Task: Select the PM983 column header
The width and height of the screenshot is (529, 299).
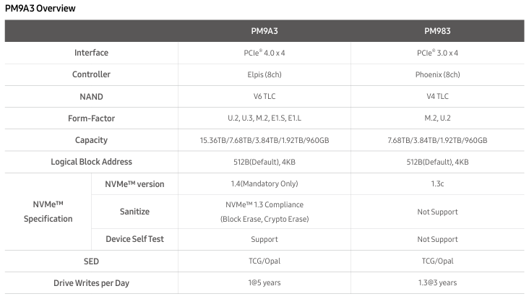Action: point(437,31)
